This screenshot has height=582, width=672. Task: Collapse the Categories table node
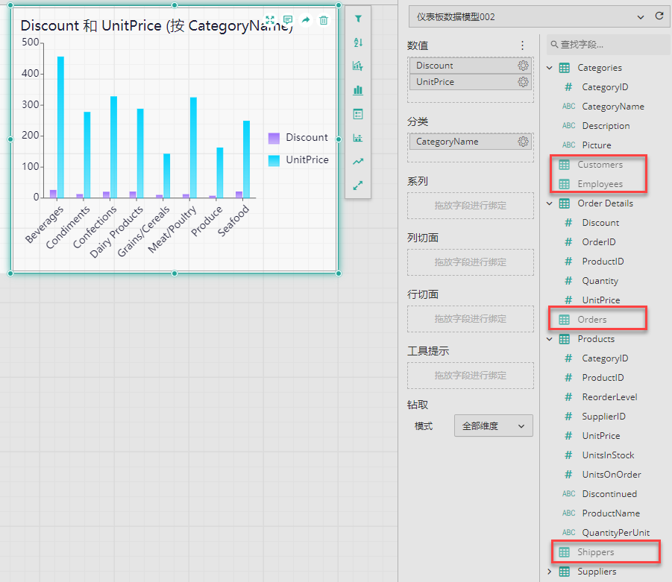(x=550, y=68)
